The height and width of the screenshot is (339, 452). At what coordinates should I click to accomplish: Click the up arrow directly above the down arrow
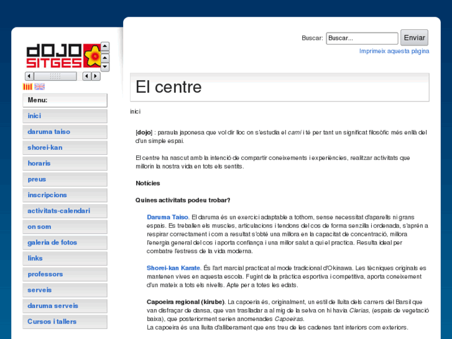[x=105, y=58]
